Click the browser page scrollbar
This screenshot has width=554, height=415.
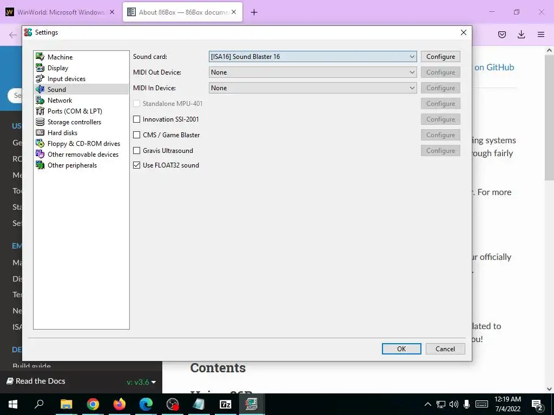coord(549,117)
